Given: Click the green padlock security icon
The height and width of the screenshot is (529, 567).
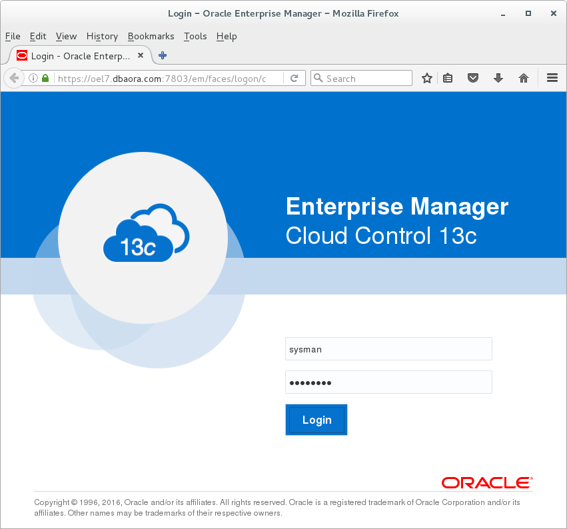Looking at the screenshot, I should [45, 78].
